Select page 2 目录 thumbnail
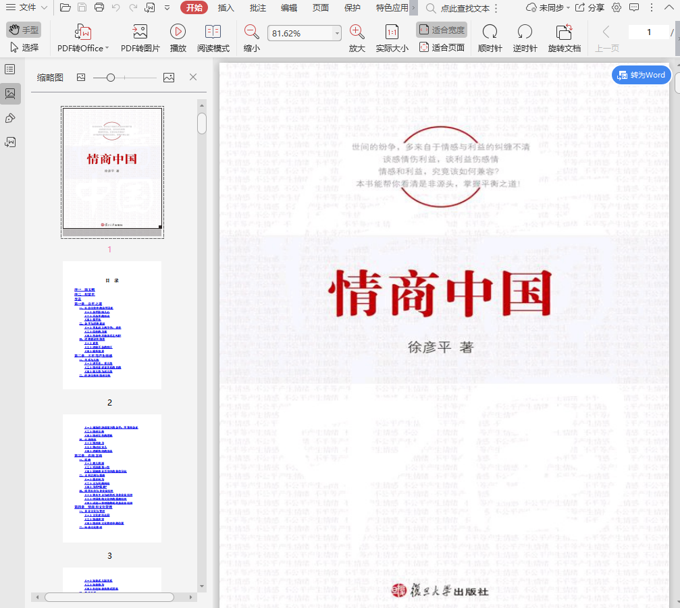Image resolution: width=680 pixels, height=608 pixels. tap(112, 325)
